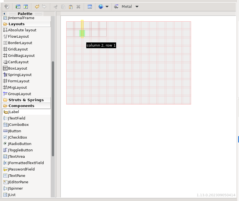Select JLabel in the palette
Screen dimensions: 239x201
[13, 112]
